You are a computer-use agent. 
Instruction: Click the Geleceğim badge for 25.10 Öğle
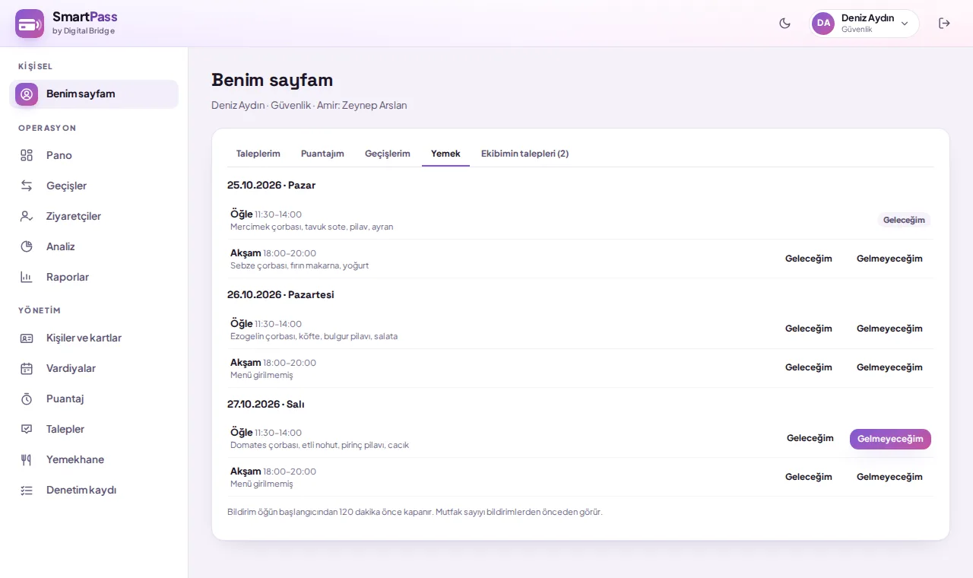coord(904,220)
